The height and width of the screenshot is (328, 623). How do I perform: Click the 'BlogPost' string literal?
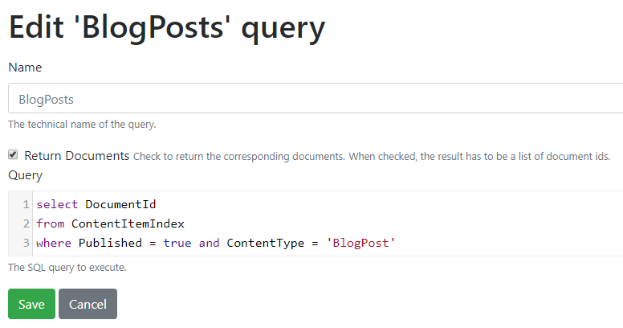point(360,243)
